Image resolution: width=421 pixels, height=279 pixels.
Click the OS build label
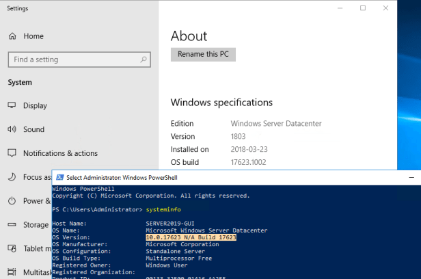coord(185,162)
